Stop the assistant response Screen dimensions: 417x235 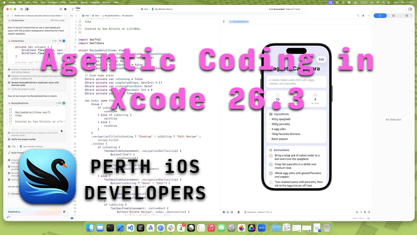[x=64, y=211]
